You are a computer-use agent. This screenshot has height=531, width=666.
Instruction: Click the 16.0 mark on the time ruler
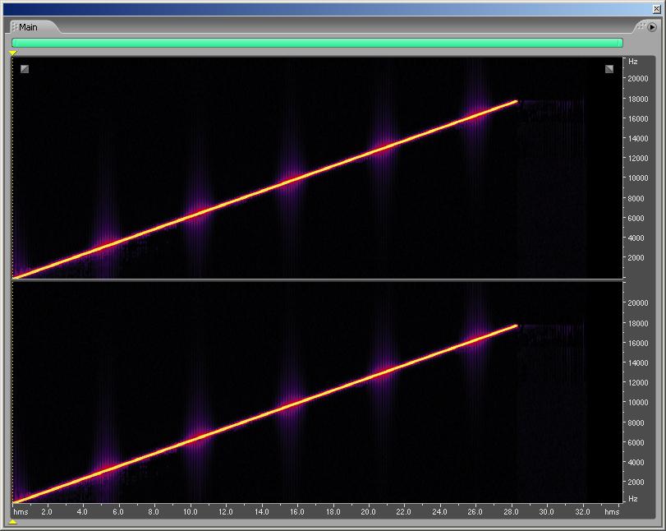[297, 512]
